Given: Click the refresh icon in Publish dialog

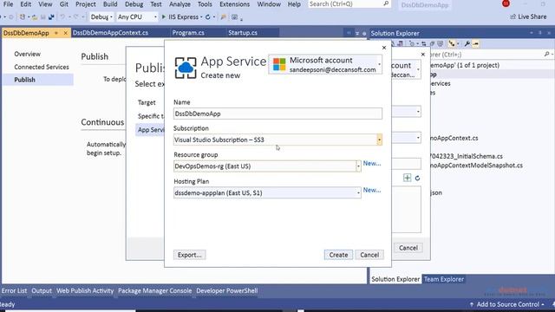Looking at the screenshot, I should [x=418, y=178].
